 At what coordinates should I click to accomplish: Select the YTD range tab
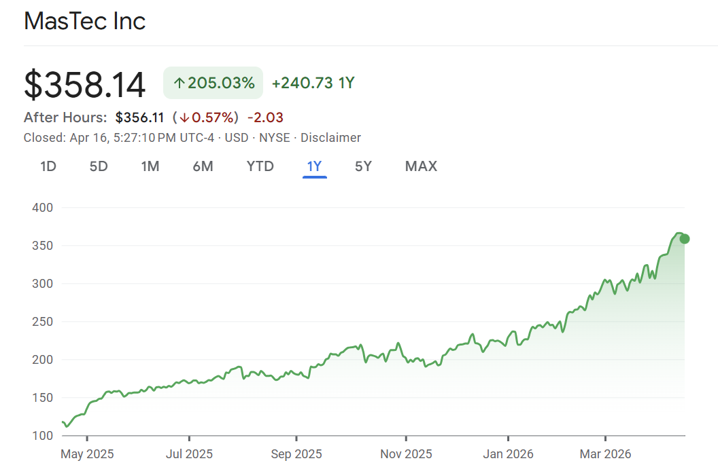click(x=260, y=166)
